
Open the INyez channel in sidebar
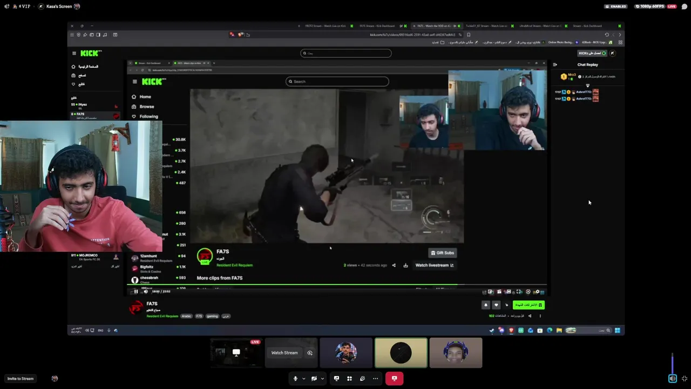95,105
